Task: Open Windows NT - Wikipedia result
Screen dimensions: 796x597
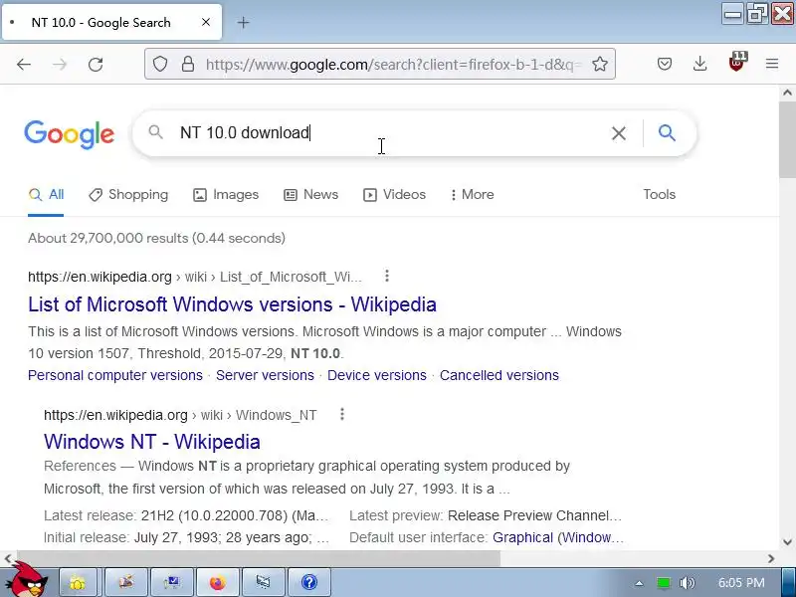Action: pos(152,442)
